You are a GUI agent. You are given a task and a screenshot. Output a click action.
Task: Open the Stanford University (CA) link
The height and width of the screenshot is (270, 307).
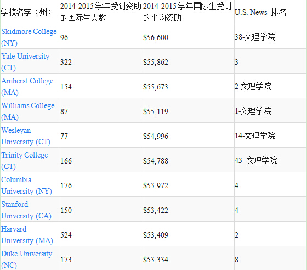point(26,210)
